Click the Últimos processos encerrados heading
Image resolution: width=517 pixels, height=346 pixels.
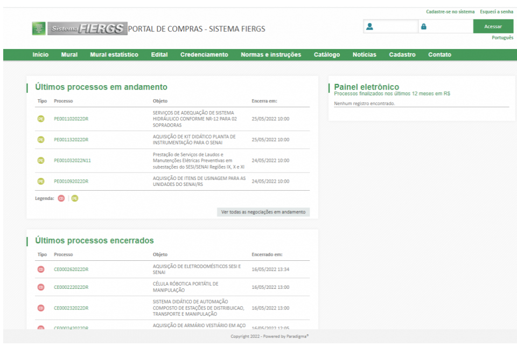pyautogui.click(x=94, y=240)
